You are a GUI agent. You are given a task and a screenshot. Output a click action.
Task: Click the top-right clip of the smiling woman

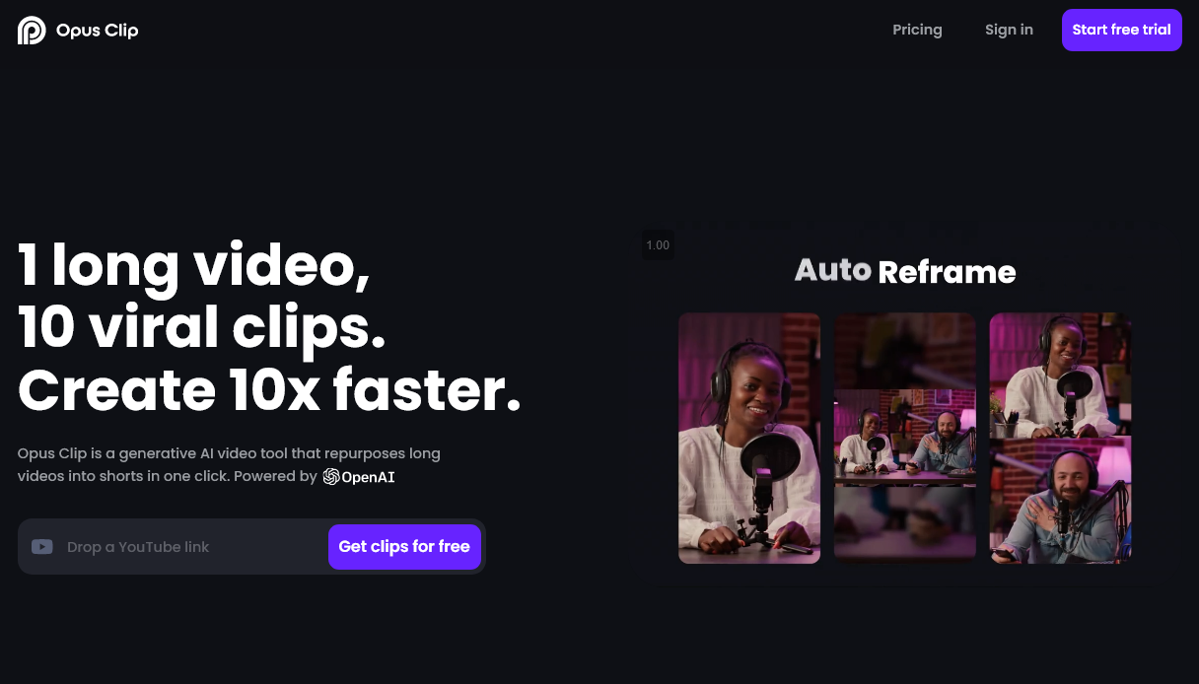1060,375
